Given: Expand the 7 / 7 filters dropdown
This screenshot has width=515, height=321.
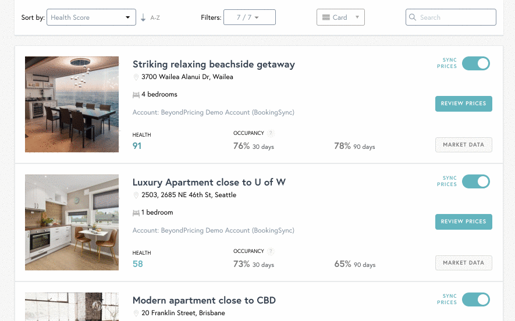Looking at the screenshot, I should [x=250, y=17].
